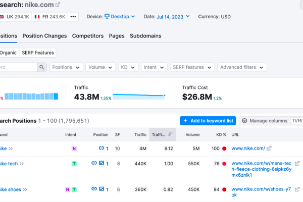
Task: Click Manage columns button
Action: 271,121
